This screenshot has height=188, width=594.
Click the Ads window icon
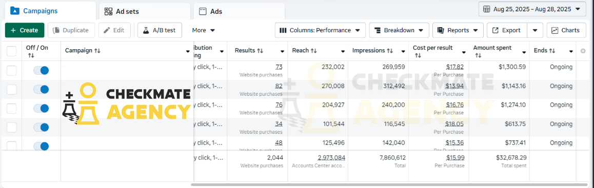pos(203,11)
